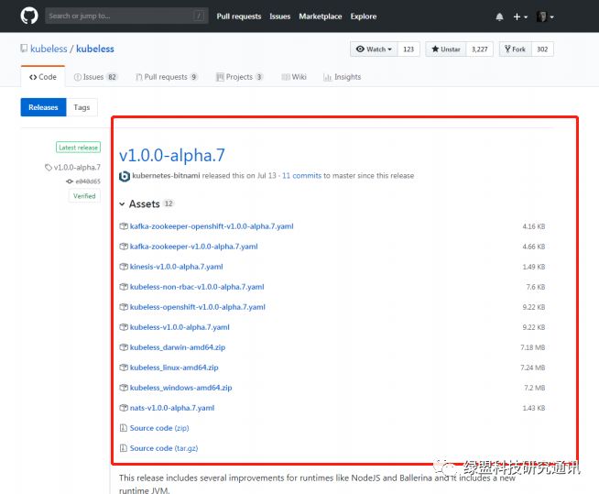Screen dimensions: 599x494
Task: Click size text 7.6 KB
Action: click(536, 287)
